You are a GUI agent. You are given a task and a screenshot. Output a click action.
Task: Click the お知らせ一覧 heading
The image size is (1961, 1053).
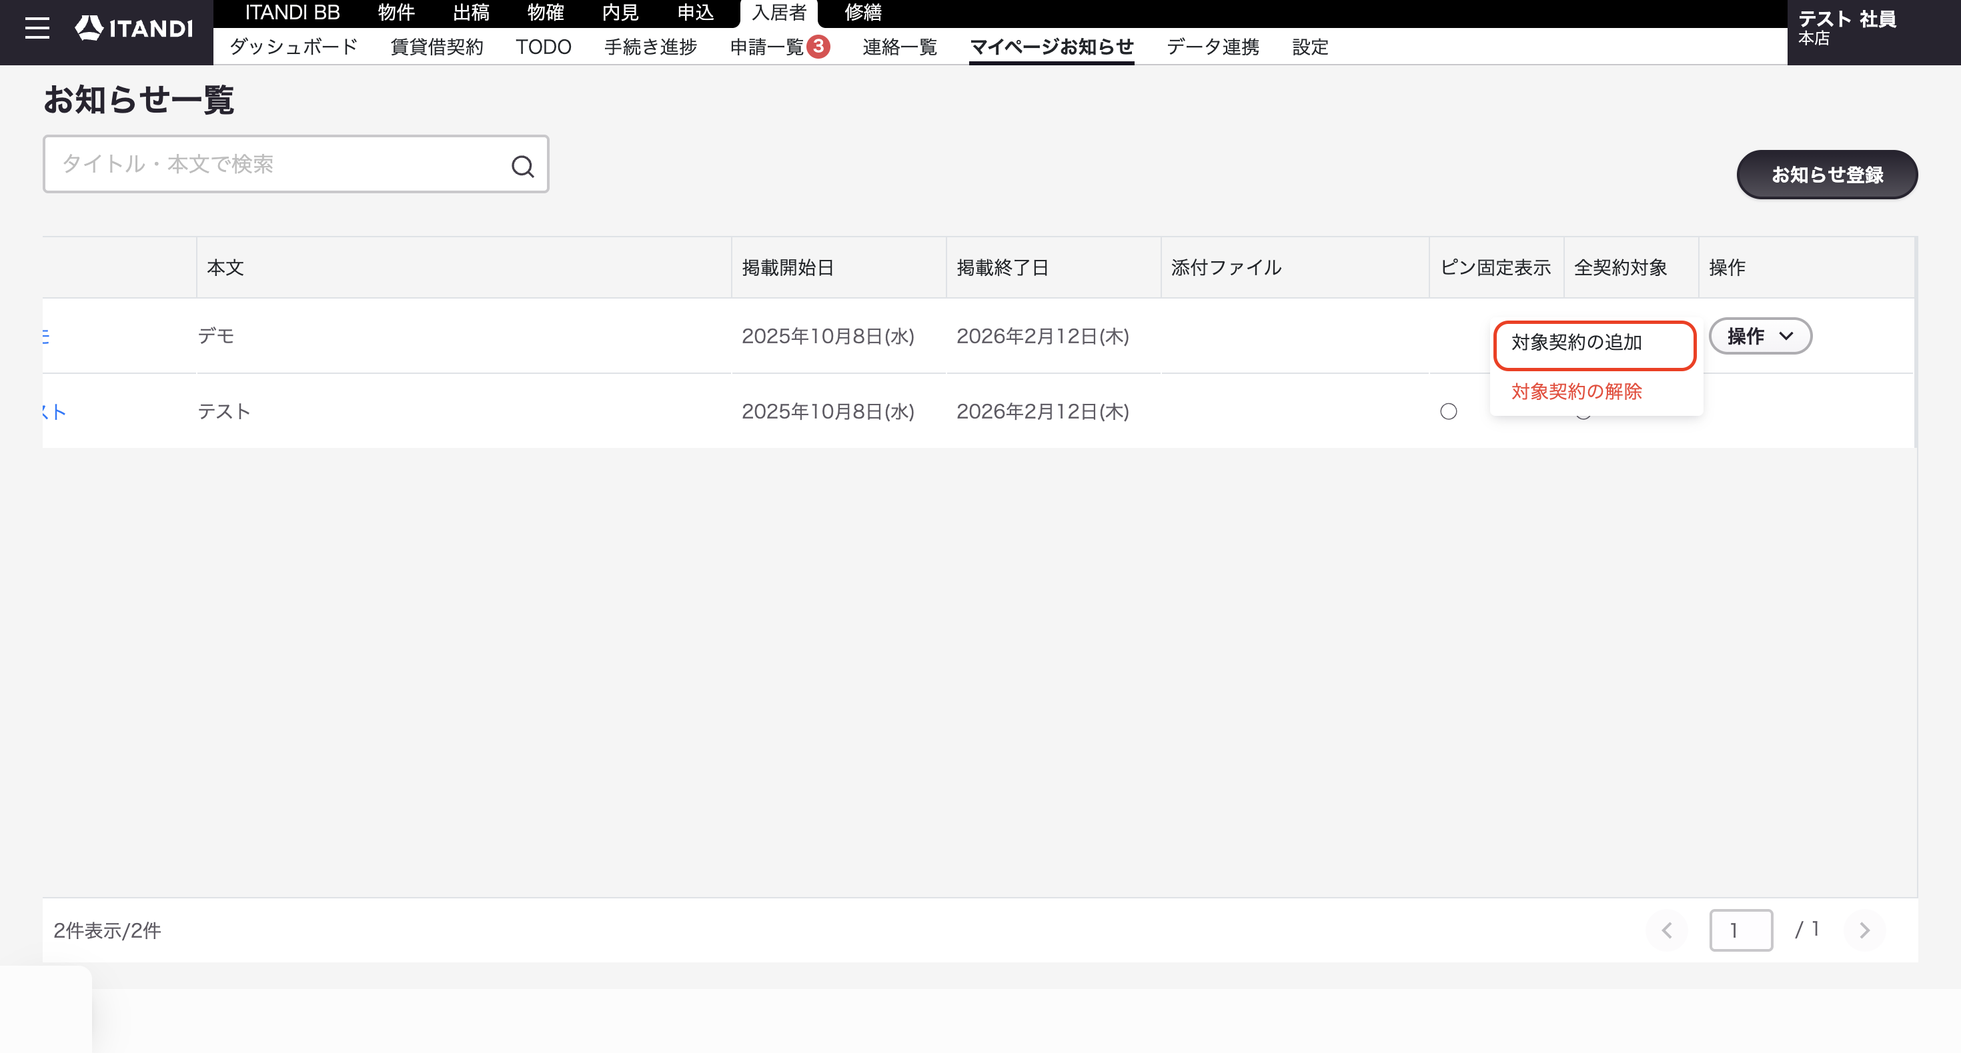pyautogui.click(x=139, y=100)
